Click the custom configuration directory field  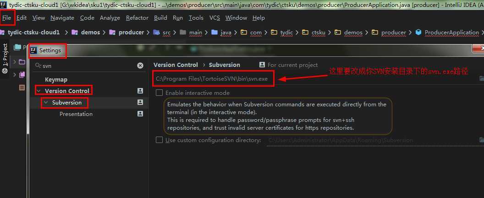[371, 140]
